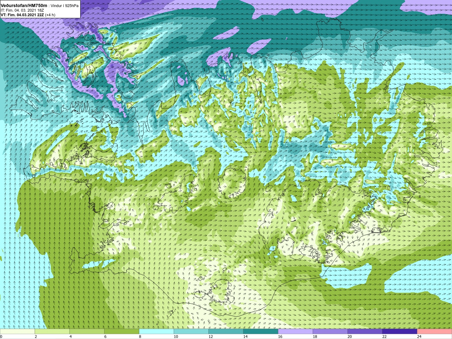This screenshot has width=452, height=339.
Task: Click the dark teal 14–16 legend swatch
Action: pyautogui.click(x=261, y=332)
